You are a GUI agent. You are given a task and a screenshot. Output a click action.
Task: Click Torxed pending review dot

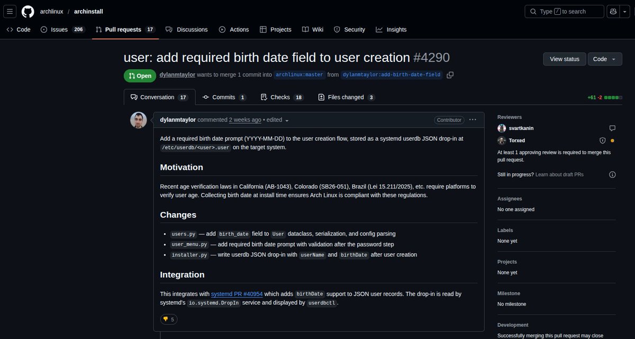tap(612, 141)
